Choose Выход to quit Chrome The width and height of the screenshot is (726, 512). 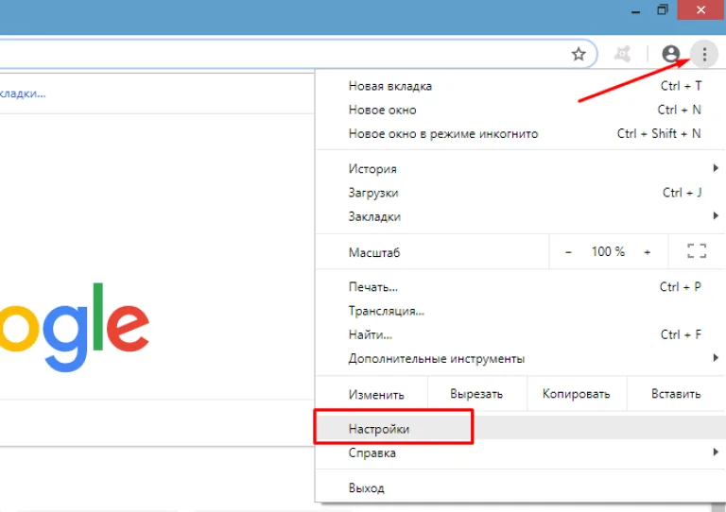[520, 488]
